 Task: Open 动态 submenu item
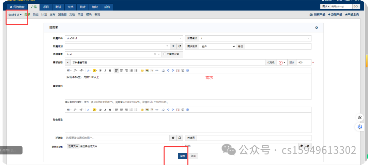(36, 15)
